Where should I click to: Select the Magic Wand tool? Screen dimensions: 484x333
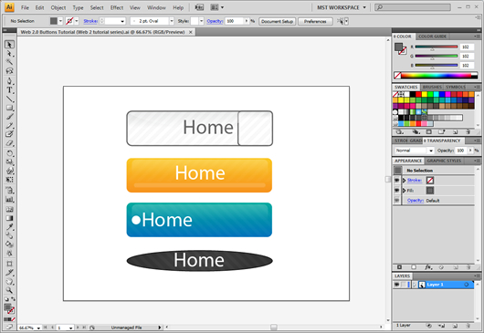pos(9,62)
